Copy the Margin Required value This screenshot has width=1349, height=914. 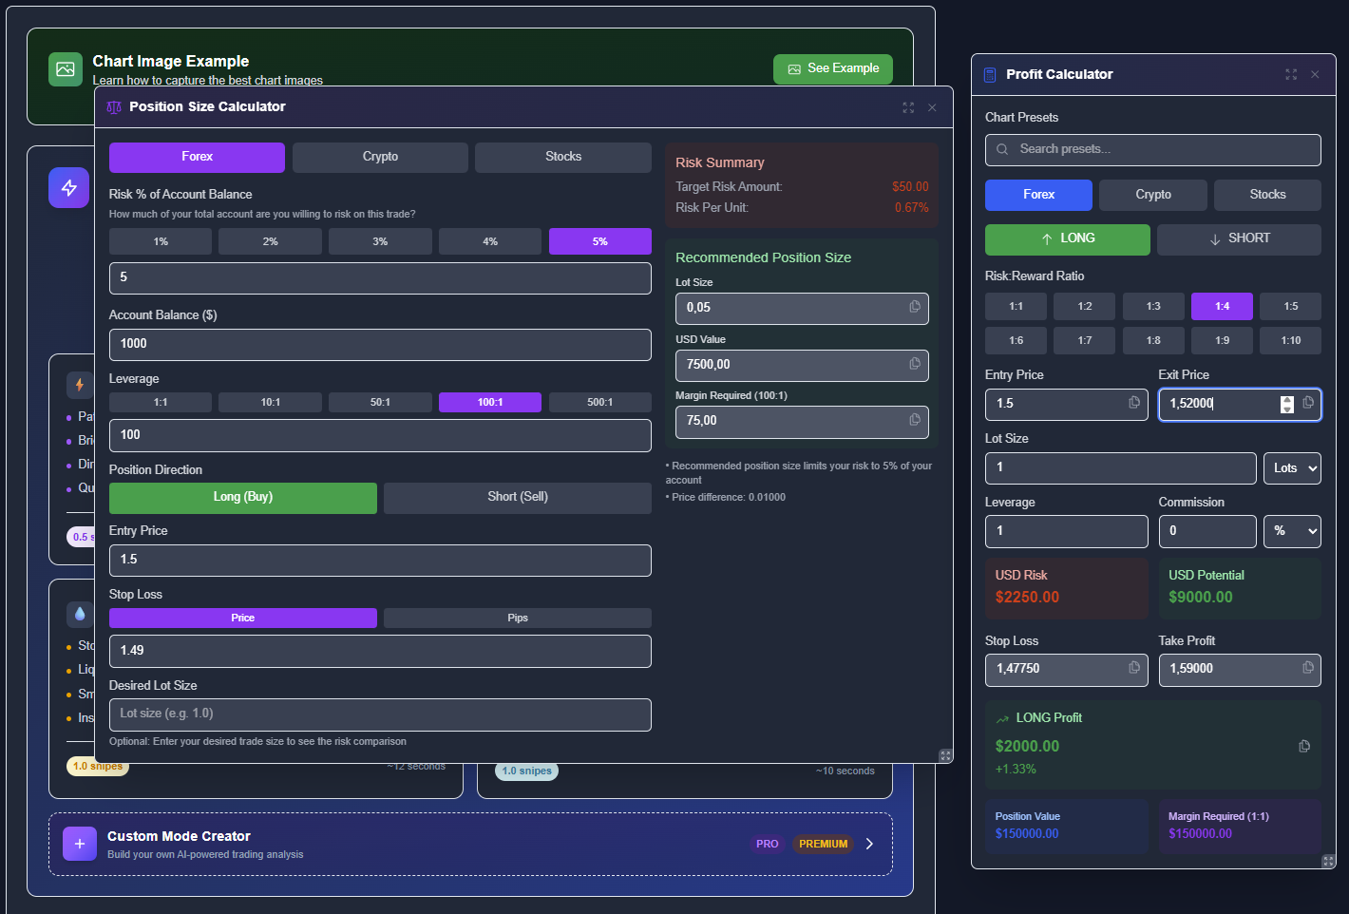point(914,420)
